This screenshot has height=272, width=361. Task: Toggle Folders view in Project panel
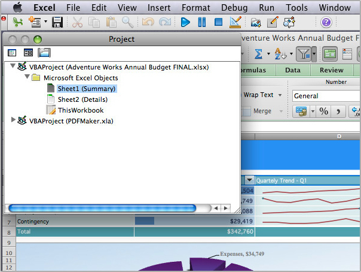[44, 53]
